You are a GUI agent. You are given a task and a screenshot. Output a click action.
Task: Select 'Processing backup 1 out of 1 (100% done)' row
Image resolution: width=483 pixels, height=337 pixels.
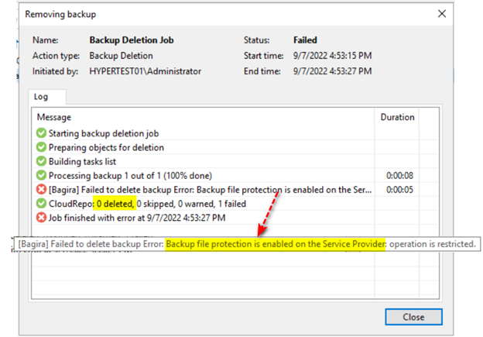pyautogui.click(x=235, y=175)
